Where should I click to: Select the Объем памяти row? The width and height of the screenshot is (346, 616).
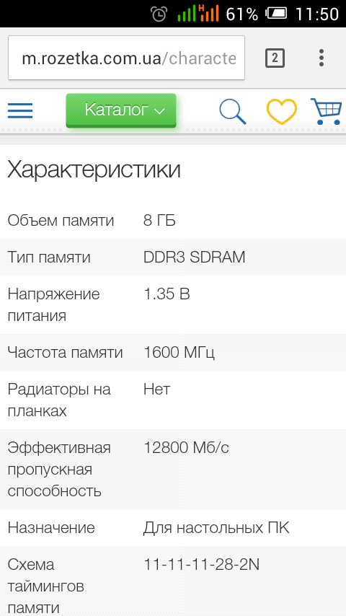click(x=173, y=221)
